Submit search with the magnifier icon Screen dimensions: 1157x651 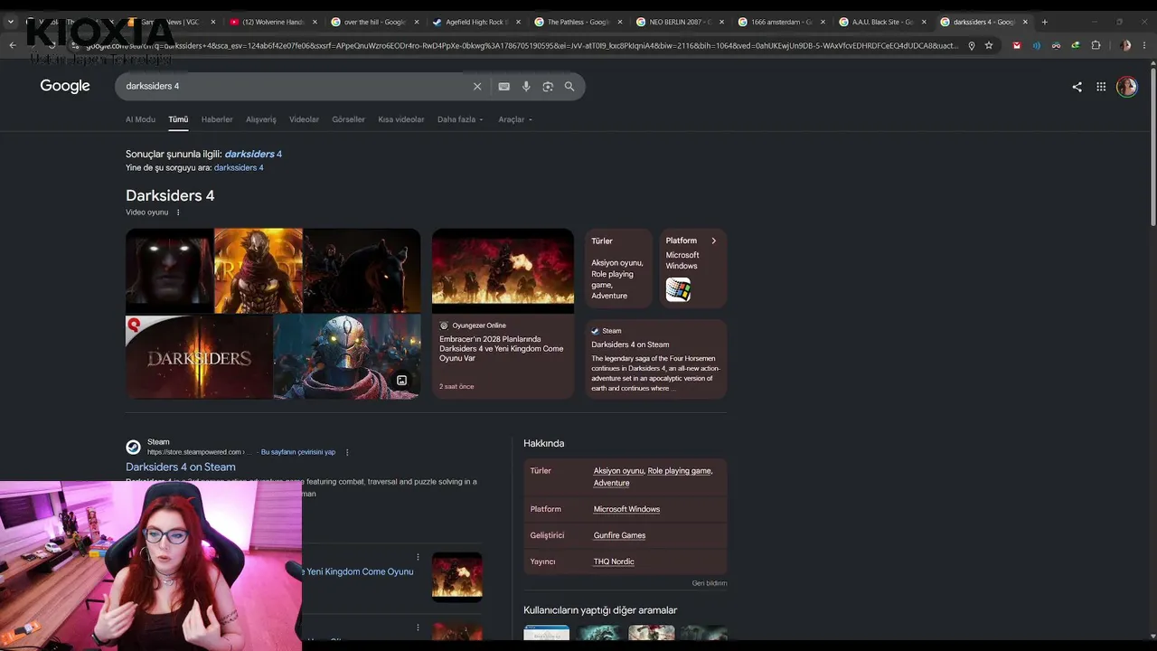point(569,87)
